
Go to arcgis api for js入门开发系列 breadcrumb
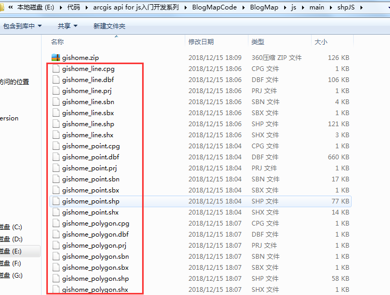coord(136,7)
